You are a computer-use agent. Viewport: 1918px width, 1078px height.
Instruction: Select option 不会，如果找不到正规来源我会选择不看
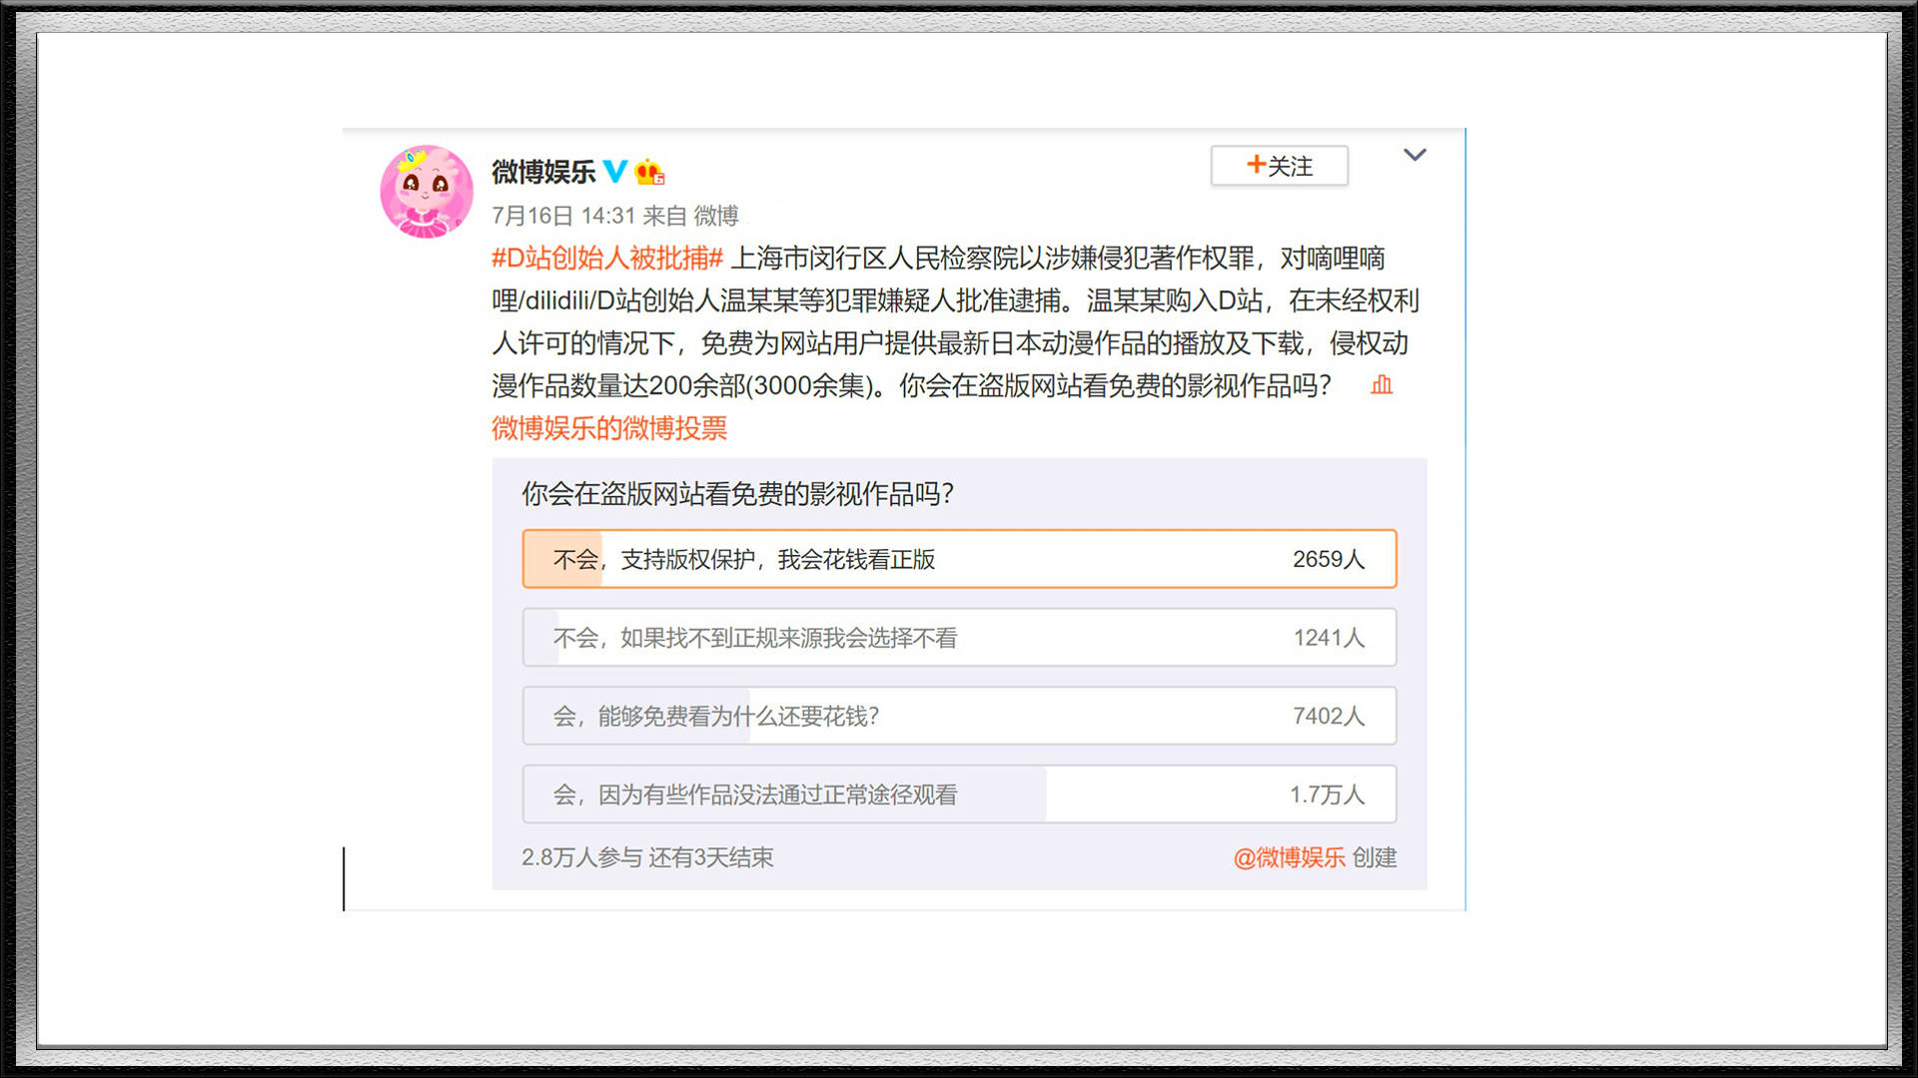pos(755,638)
